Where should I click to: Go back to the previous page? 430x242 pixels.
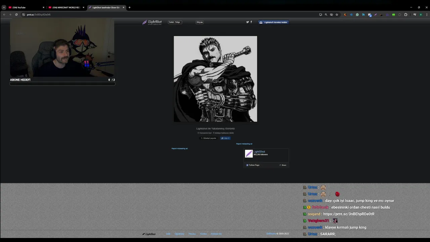click(x=4, y=14)
